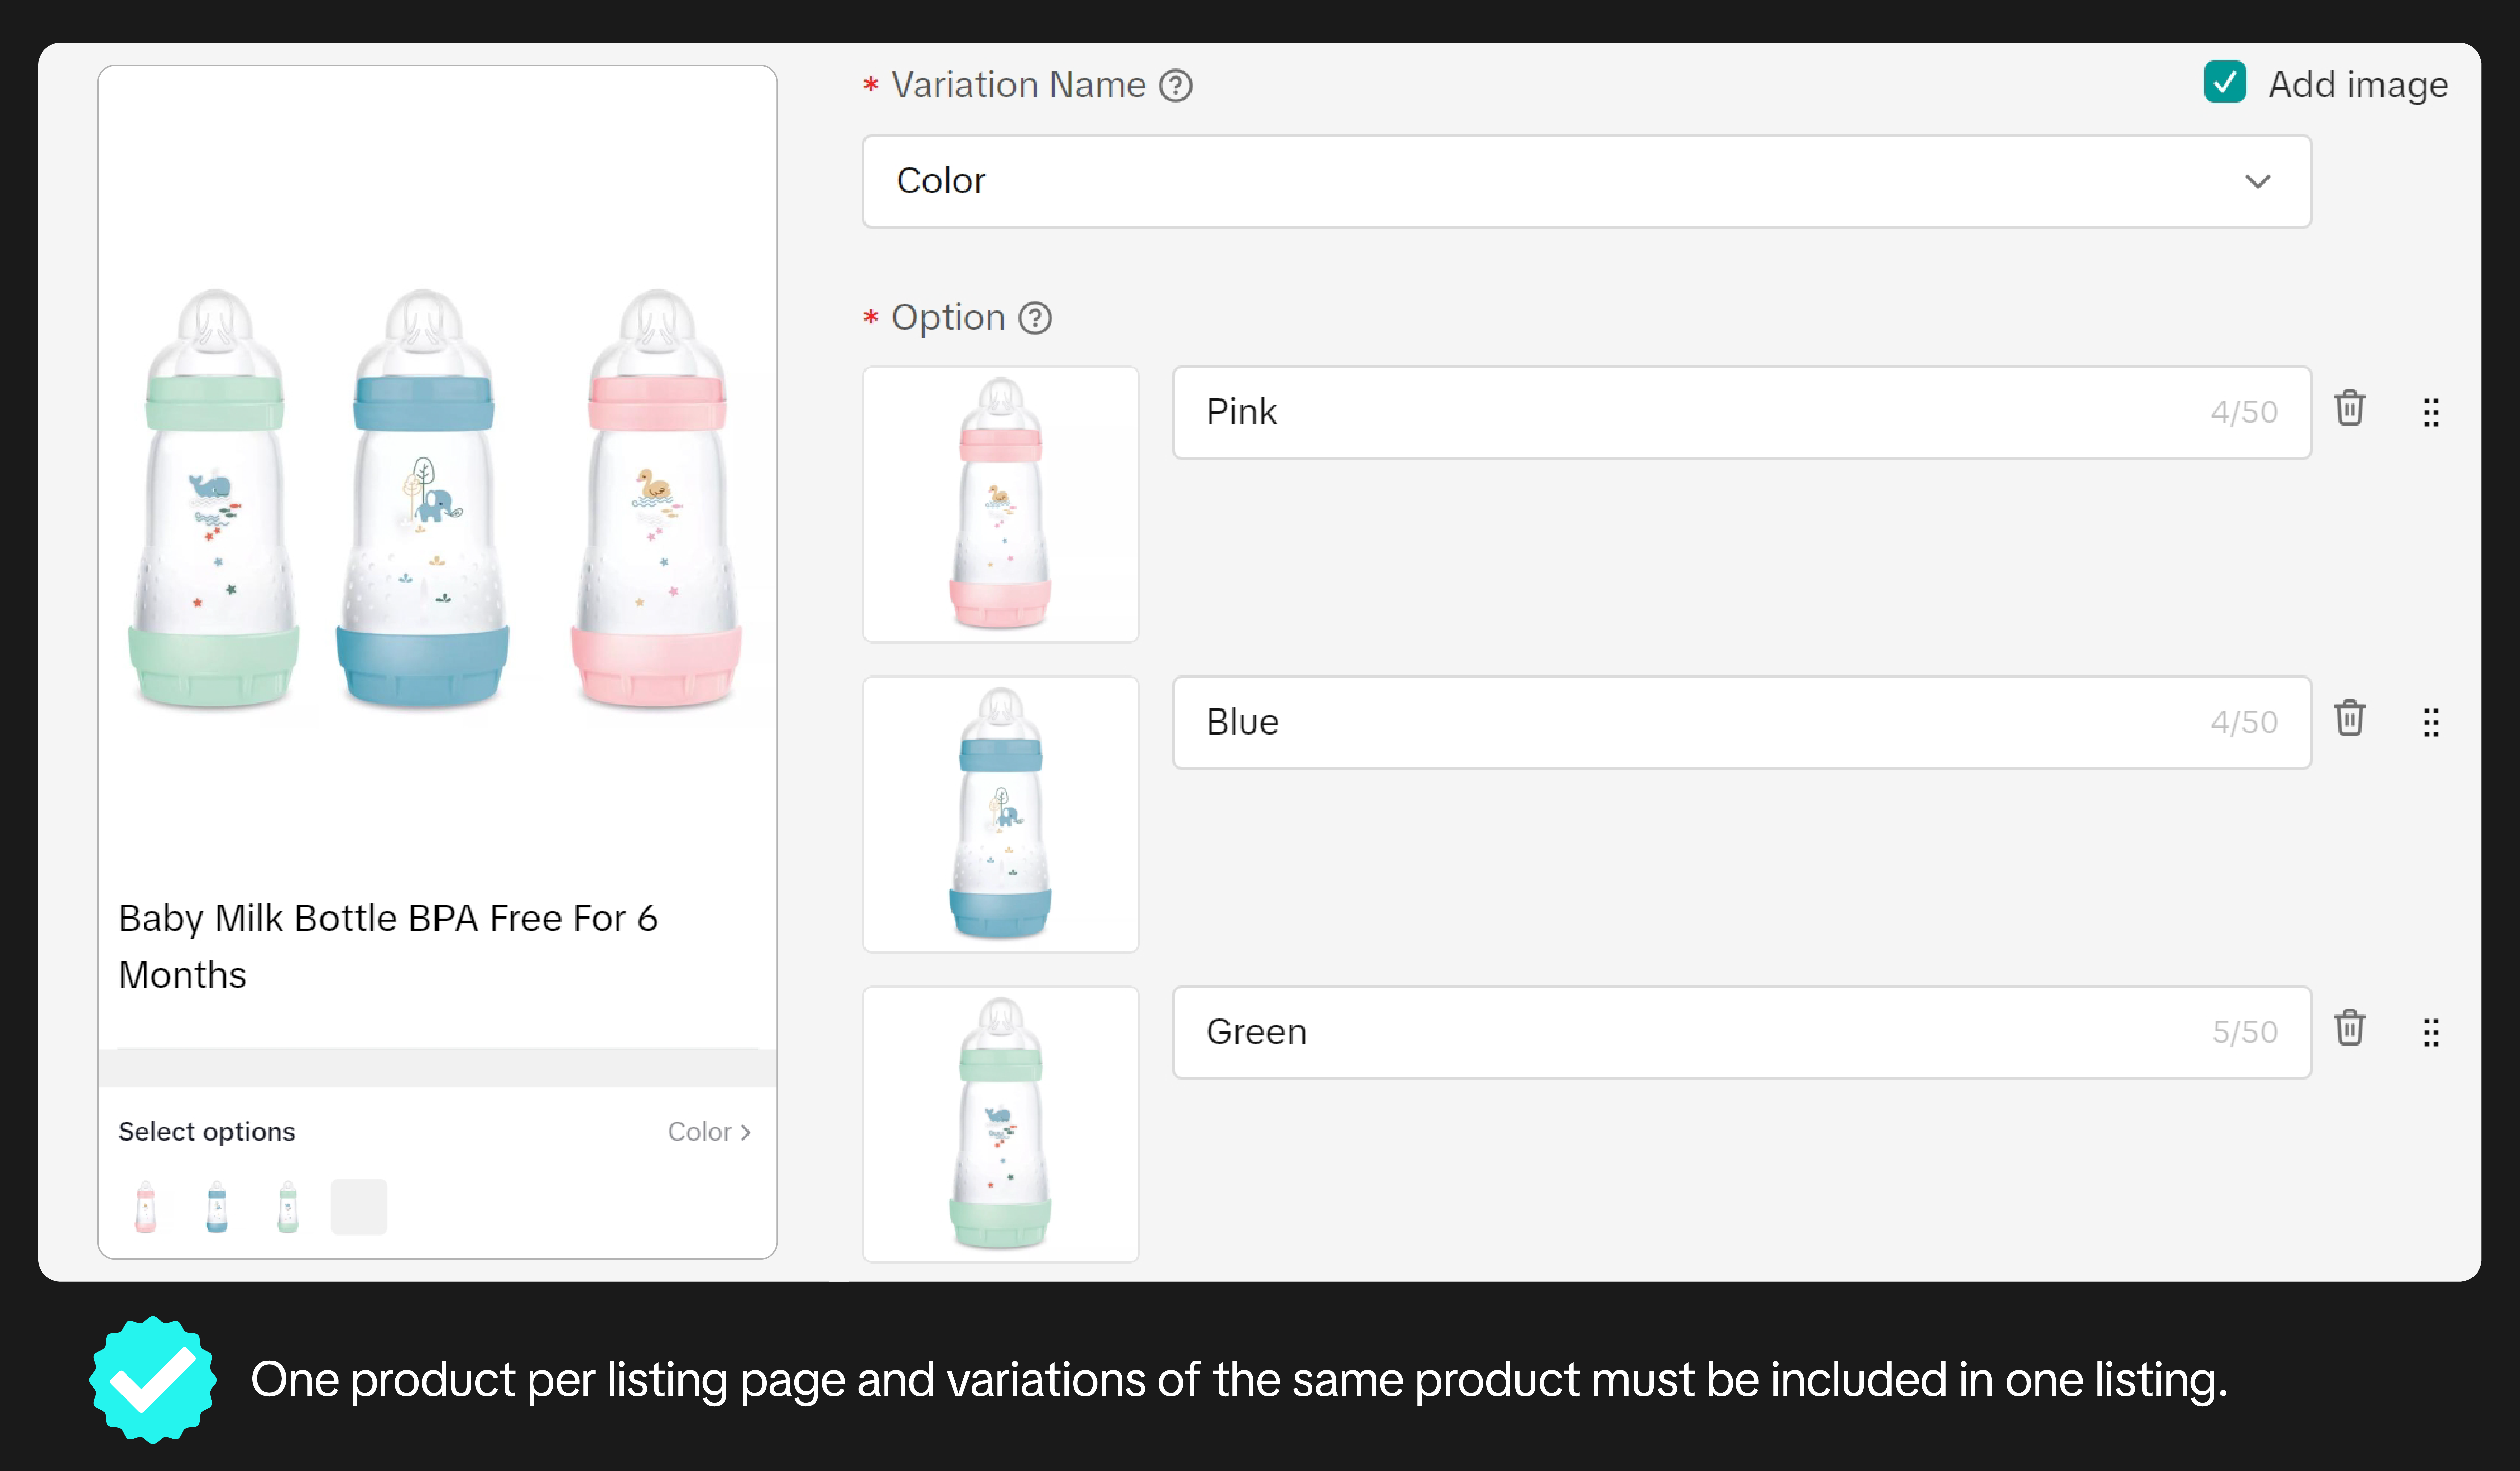Select pink bottle swatch in preview

click(146, 1207)
